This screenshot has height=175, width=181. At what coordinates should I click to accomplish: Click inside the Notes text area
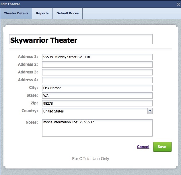pos(97,128)
